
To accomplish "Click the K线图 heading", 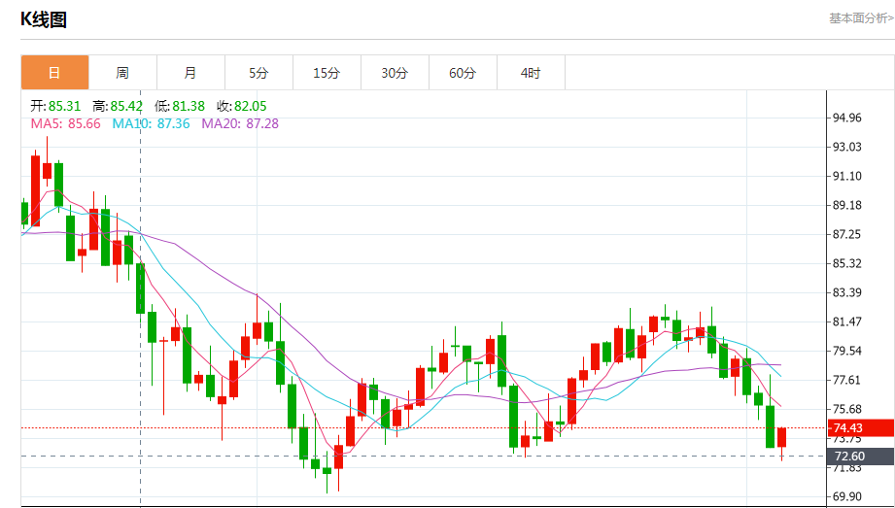I will tap(44, 19).
